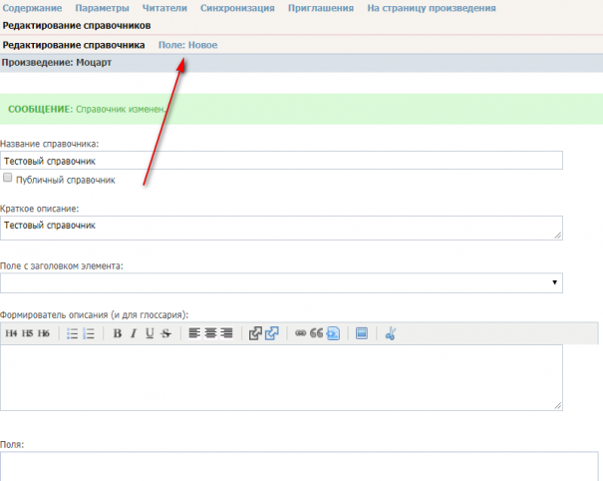The width and height of the screenshot is (603, 481).
Task: Click the cut scissors icon
Action: (391, 333)
